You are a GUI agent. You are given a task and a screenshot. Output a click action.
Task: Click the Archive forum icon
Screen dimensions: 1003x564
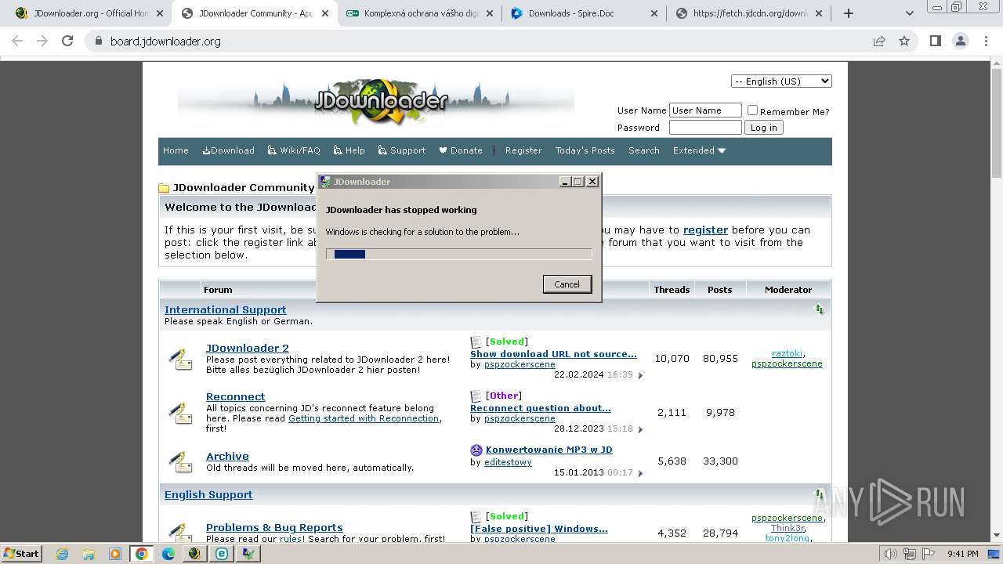[181, 461]
